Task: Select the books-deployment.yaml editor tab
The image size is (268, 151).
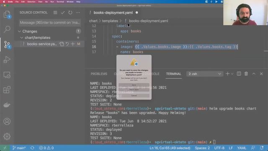Action: tap(113, 13)
